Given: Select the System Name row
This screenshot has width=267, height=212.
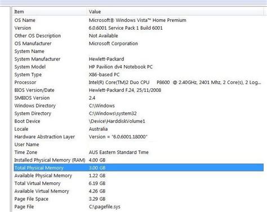Looking at the screenshot, I should click(x=139, y=51).
